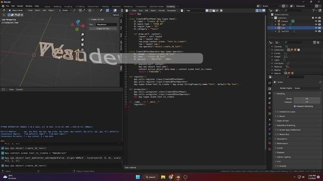Click the Run Script play button
The image size is (323, 181).
[x=221, y=11]
